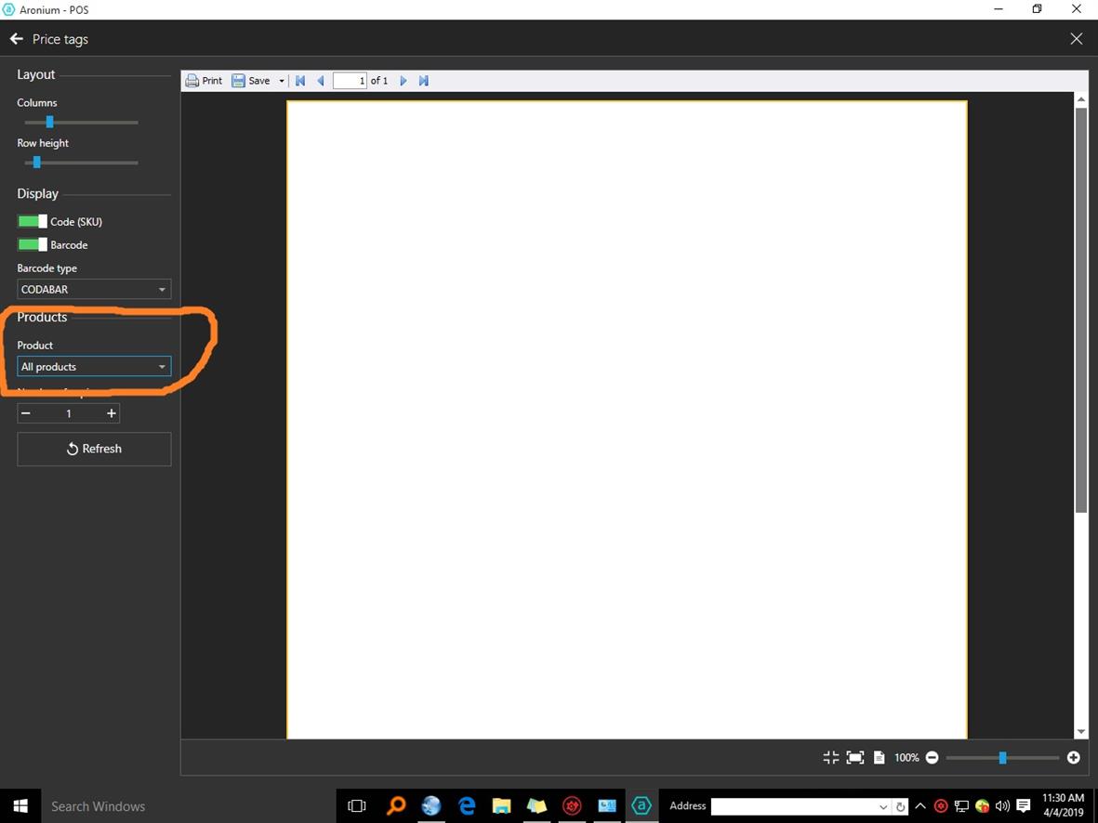The height and width of the screenshot is (823, 1098).
Task: Go to next page arrow
Action: pos(403,81)
